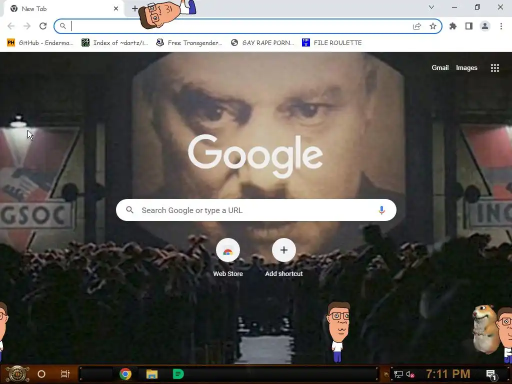Click the muted volume icon in tray
Image resolution: width=512 pixels, height=384 pixels.
click(410, 374)
